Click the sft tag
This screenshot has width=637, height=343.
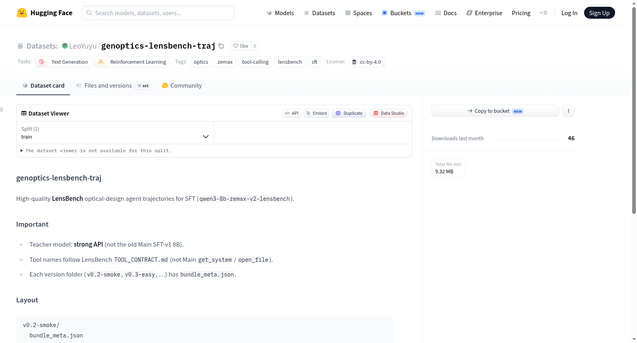315,62
